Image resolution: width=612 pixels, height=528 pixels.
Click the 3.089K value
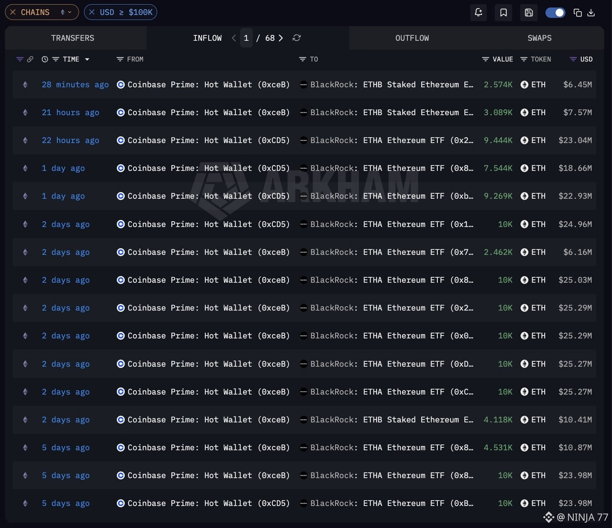tap(498, 112)
